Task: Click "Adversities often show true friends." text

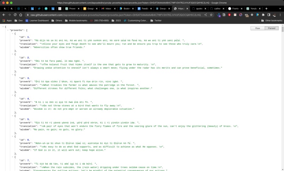Action: click(59, 47)
